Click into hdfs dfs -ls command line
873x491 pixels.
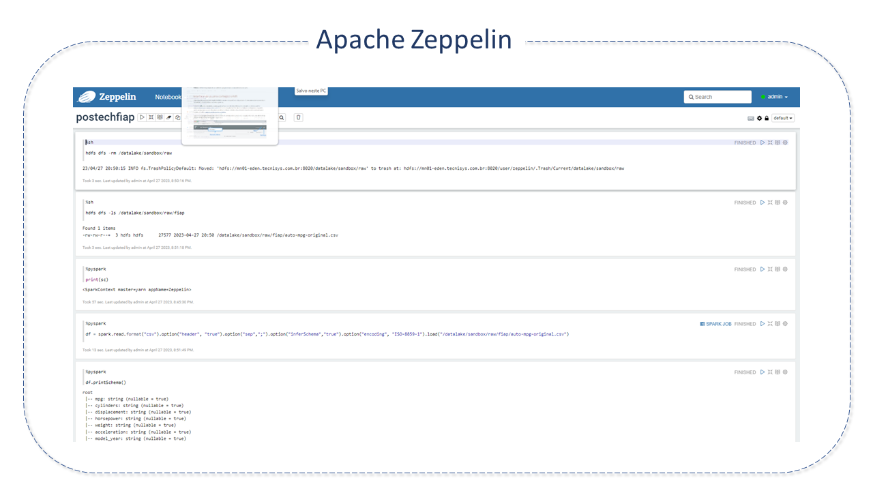point(135,213)
